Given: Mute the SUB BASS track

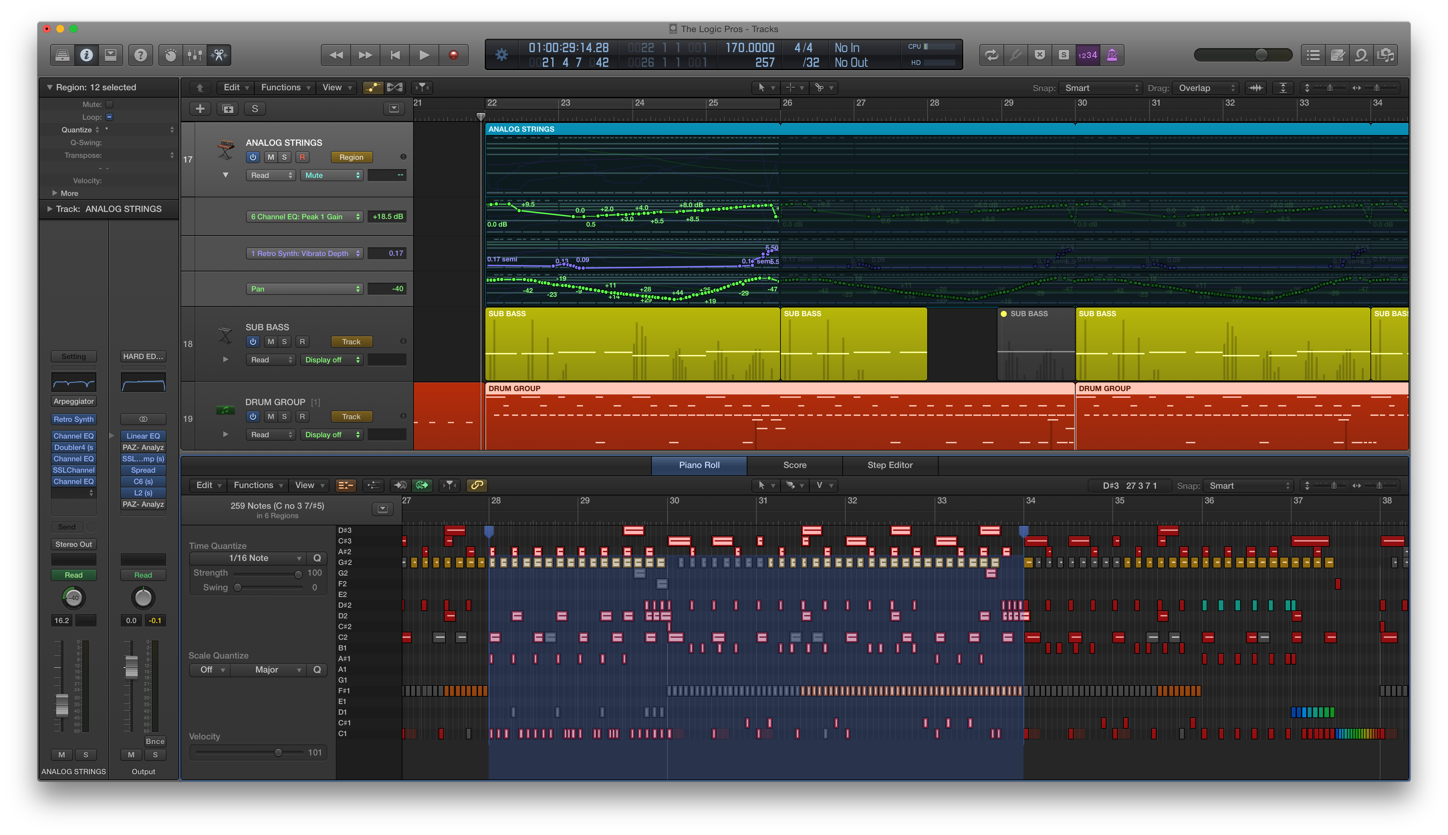Looking at the screenshot, I should [270, 341].
